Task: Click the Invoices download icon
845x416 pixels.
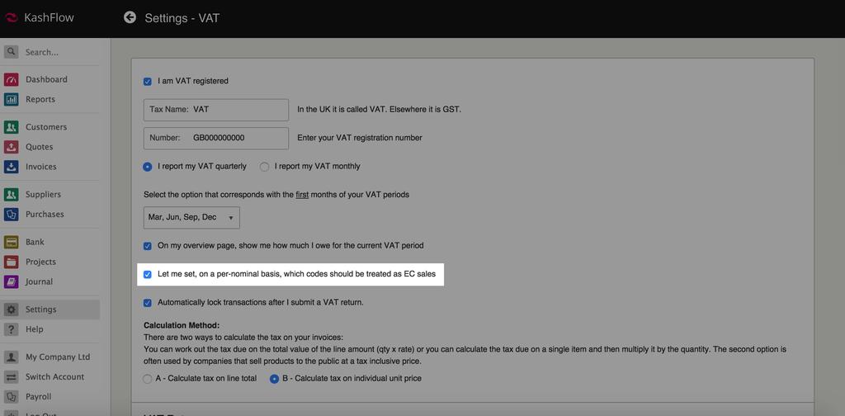Action: [x=11, y=167]
